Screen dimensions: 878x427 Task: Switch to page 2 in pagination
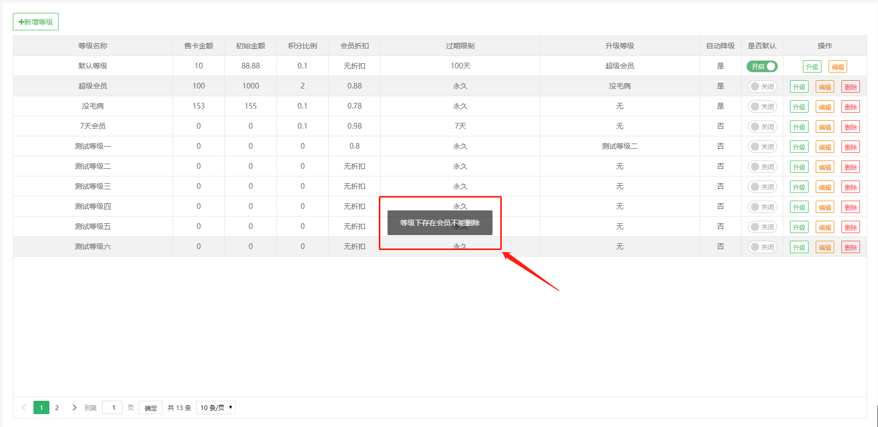click(57, 407)
